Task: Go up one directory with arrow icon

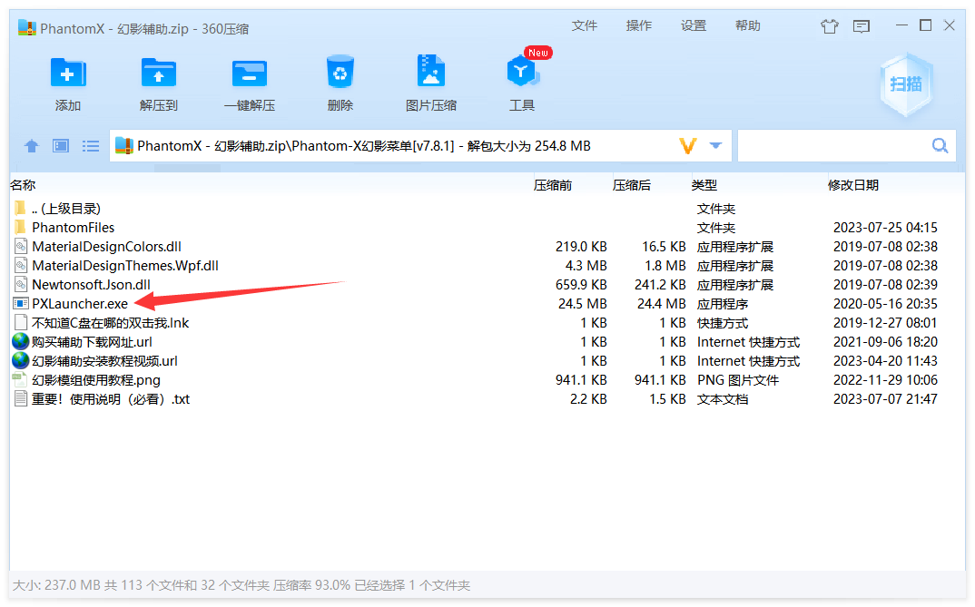Action: coord(32,146)
